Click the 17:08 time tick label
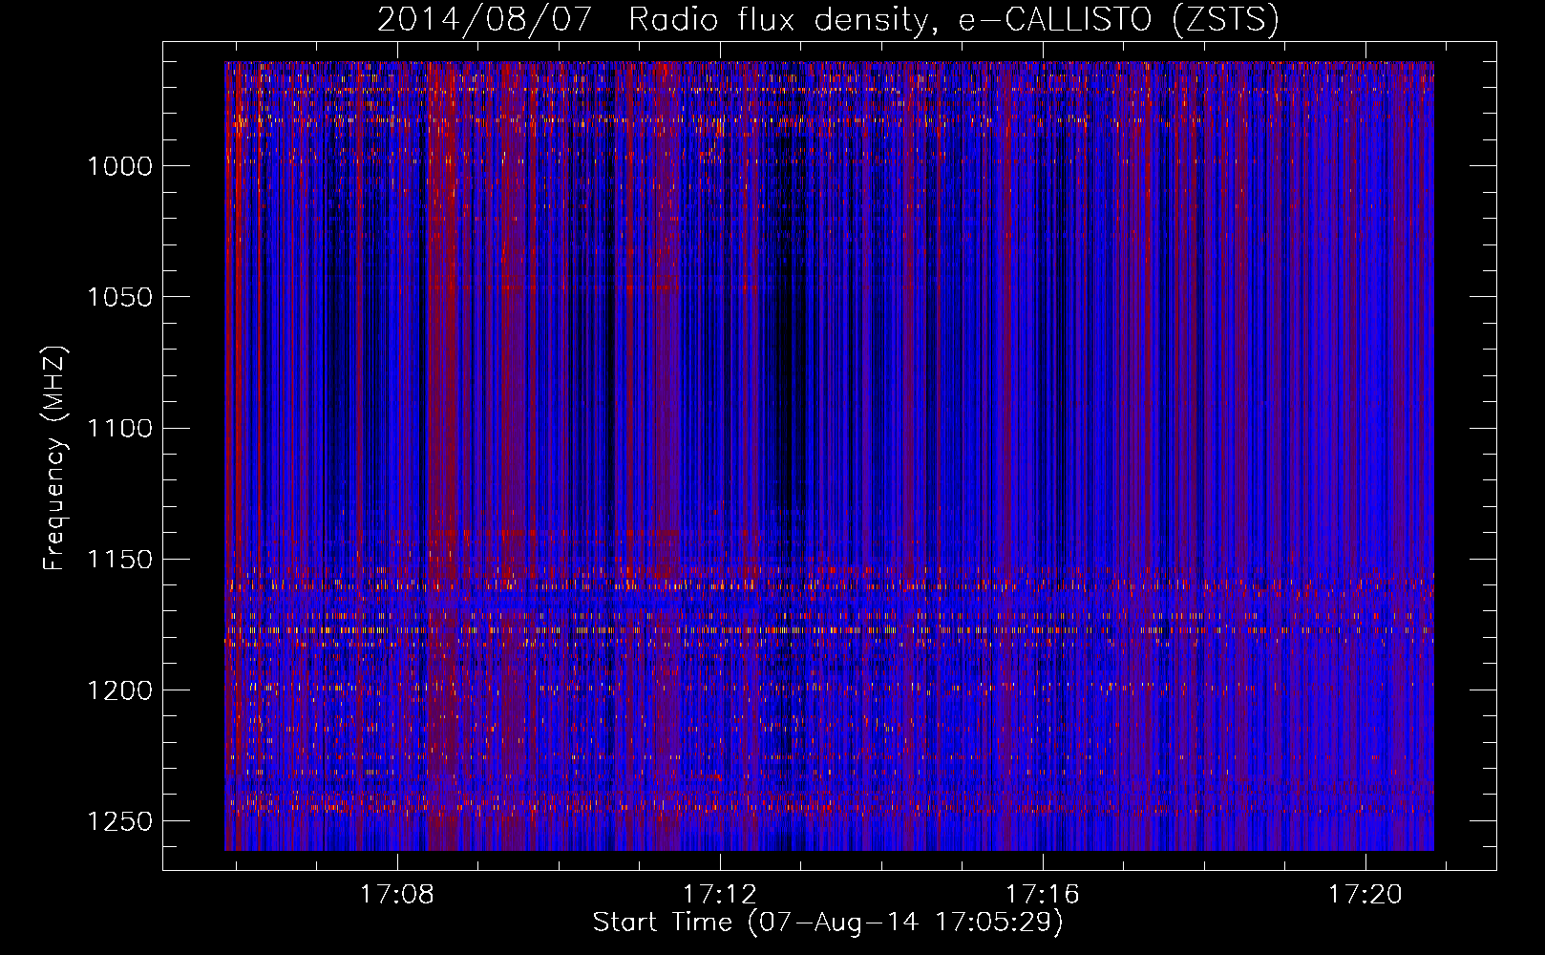 click(x=396, y=894)
